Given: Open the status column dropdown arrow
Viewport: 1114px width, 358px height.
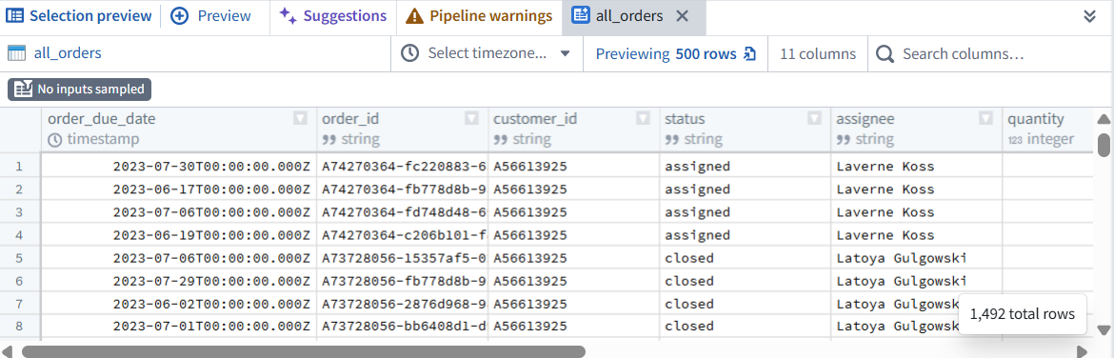Looking at the screenshot, I should [814, 119].
